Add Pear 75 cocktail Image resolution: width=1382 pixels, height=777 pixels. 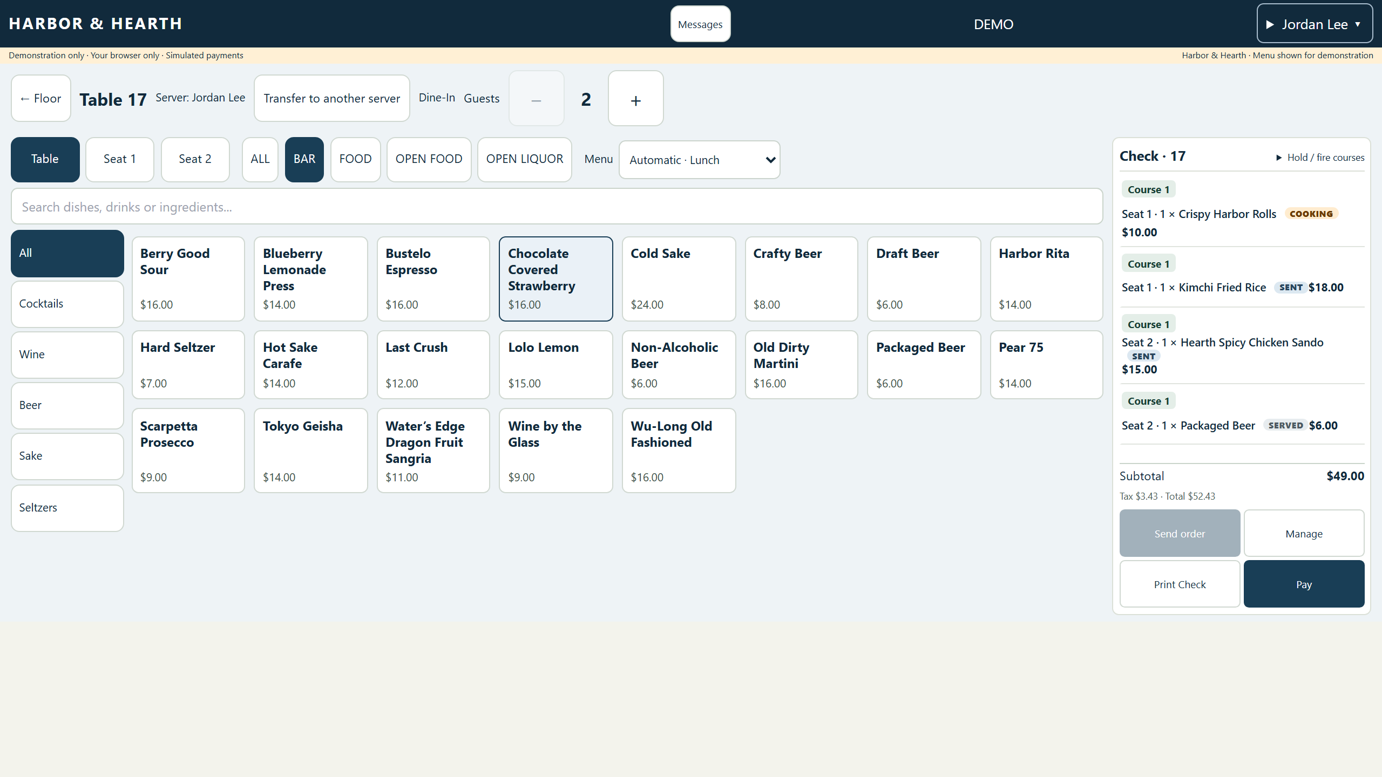[1047, 365]
